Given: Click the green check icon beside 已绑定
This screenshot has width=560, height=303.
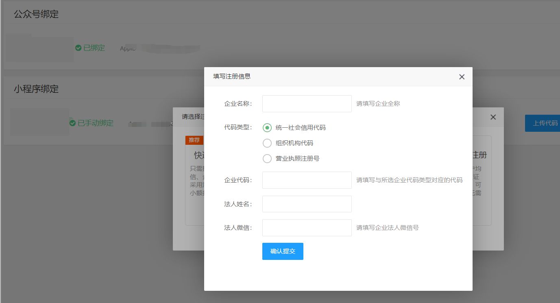Looking at the screenshot, I should point(78,48).
